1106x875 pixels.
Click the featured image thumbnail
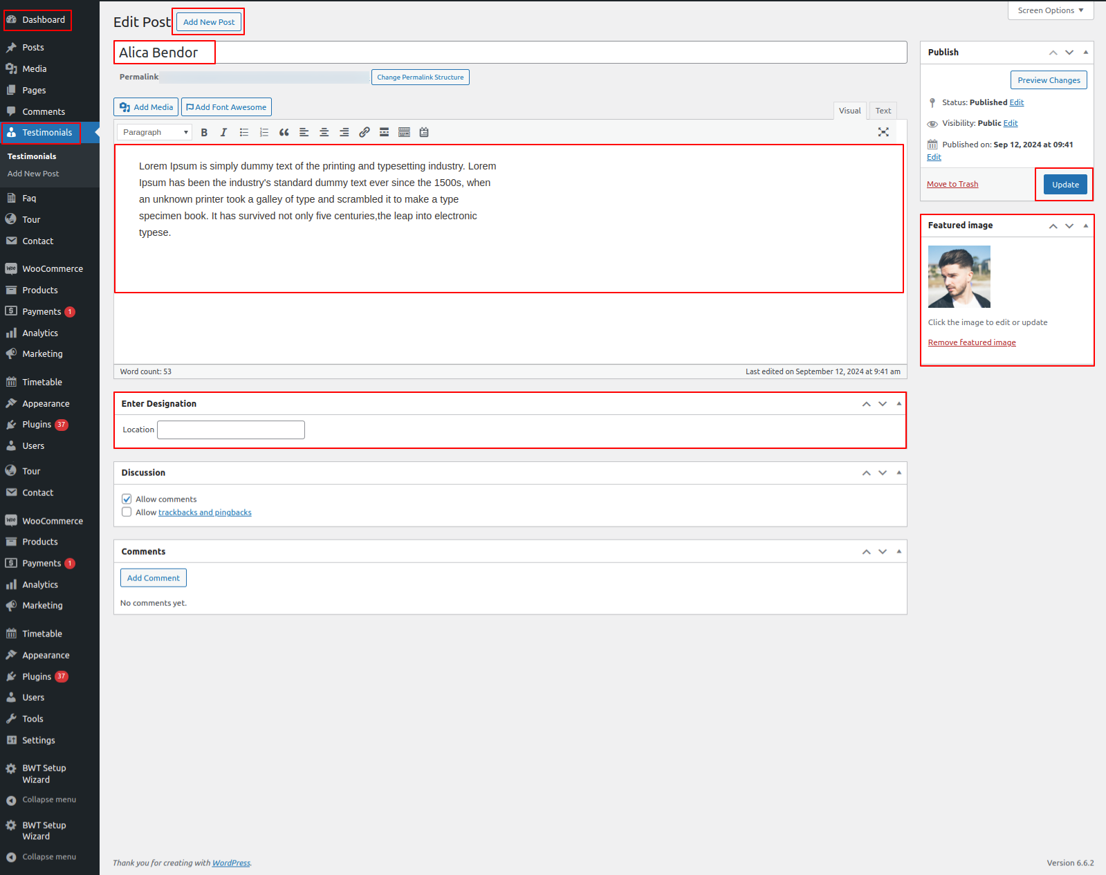[x=959, y=277]
